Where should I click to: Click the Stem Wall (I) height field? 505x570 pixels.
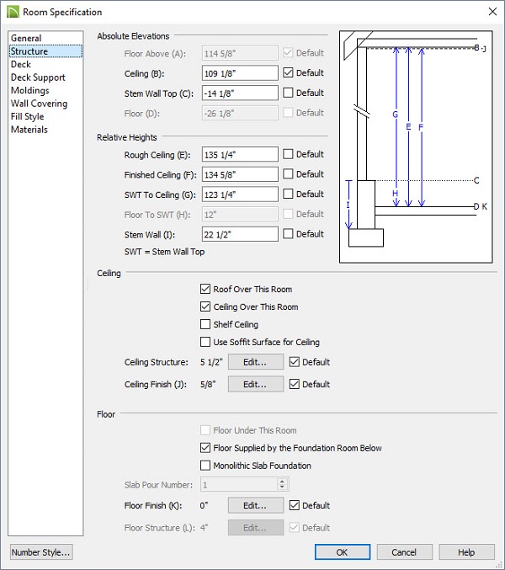tap(240, 234)
